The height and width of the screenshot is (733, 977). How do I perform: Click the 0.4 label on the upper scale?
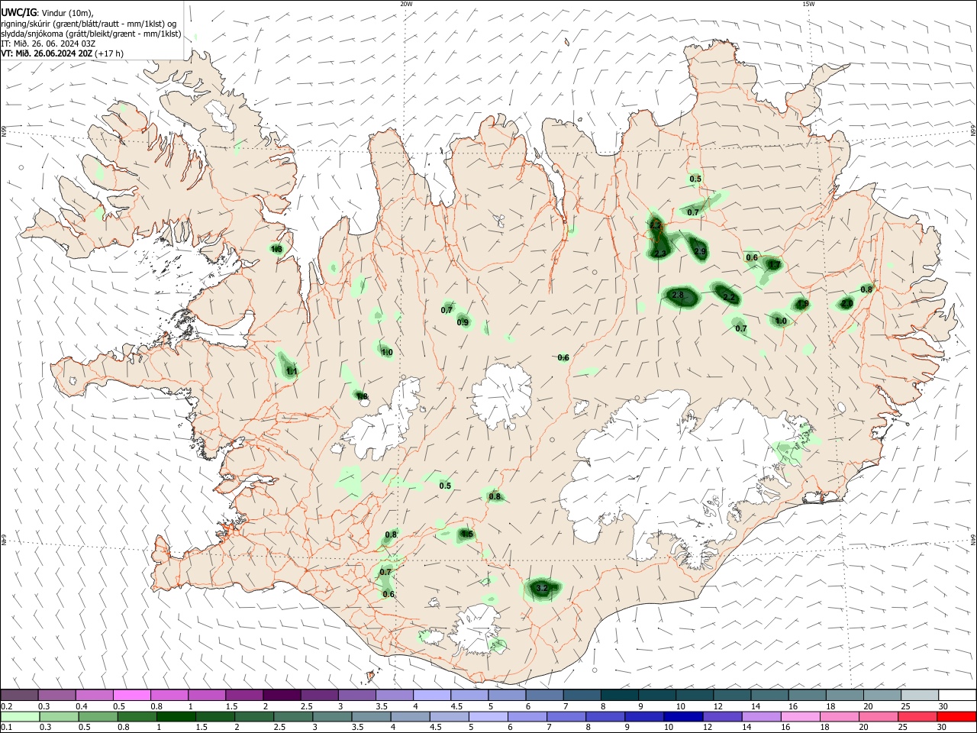82,707
